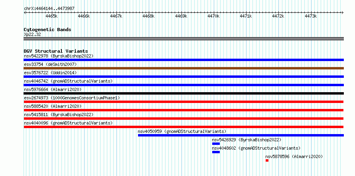Click the ruler's left arrow end
This screenshot has height=176, width=355.
coord(25,12)
